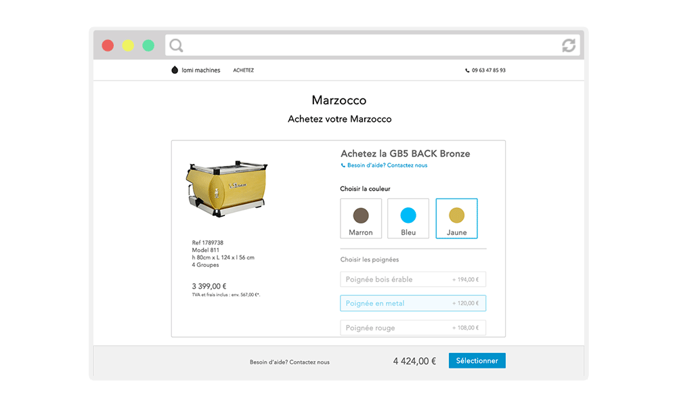Select the Jaune color option
The image size is (677, 405).
point(457,219)
